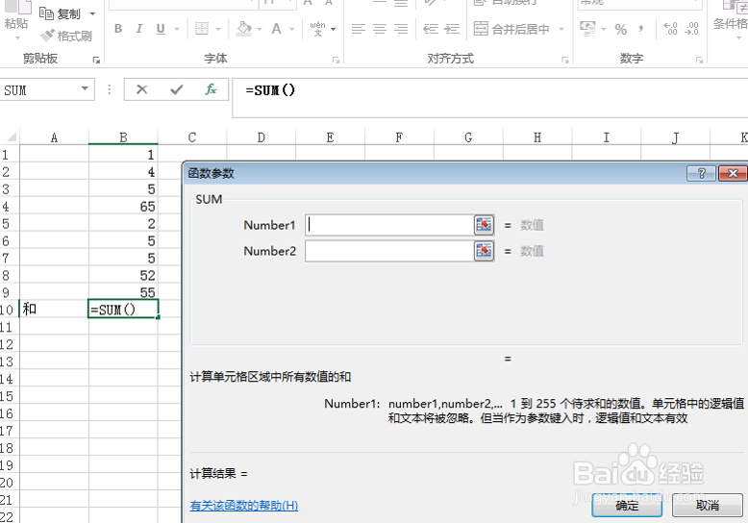Open 粘贴 paste dropdown

[x=16, y=37]
